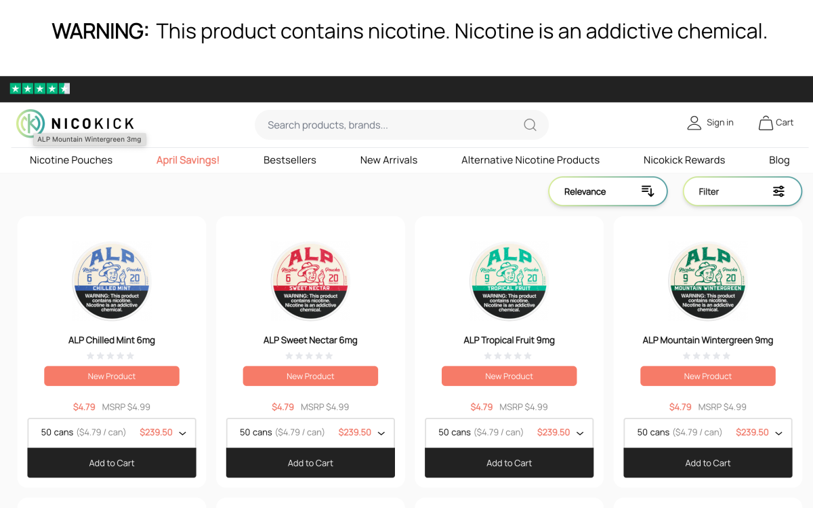Open the April Savings! menu item

[x=188, y=160]
